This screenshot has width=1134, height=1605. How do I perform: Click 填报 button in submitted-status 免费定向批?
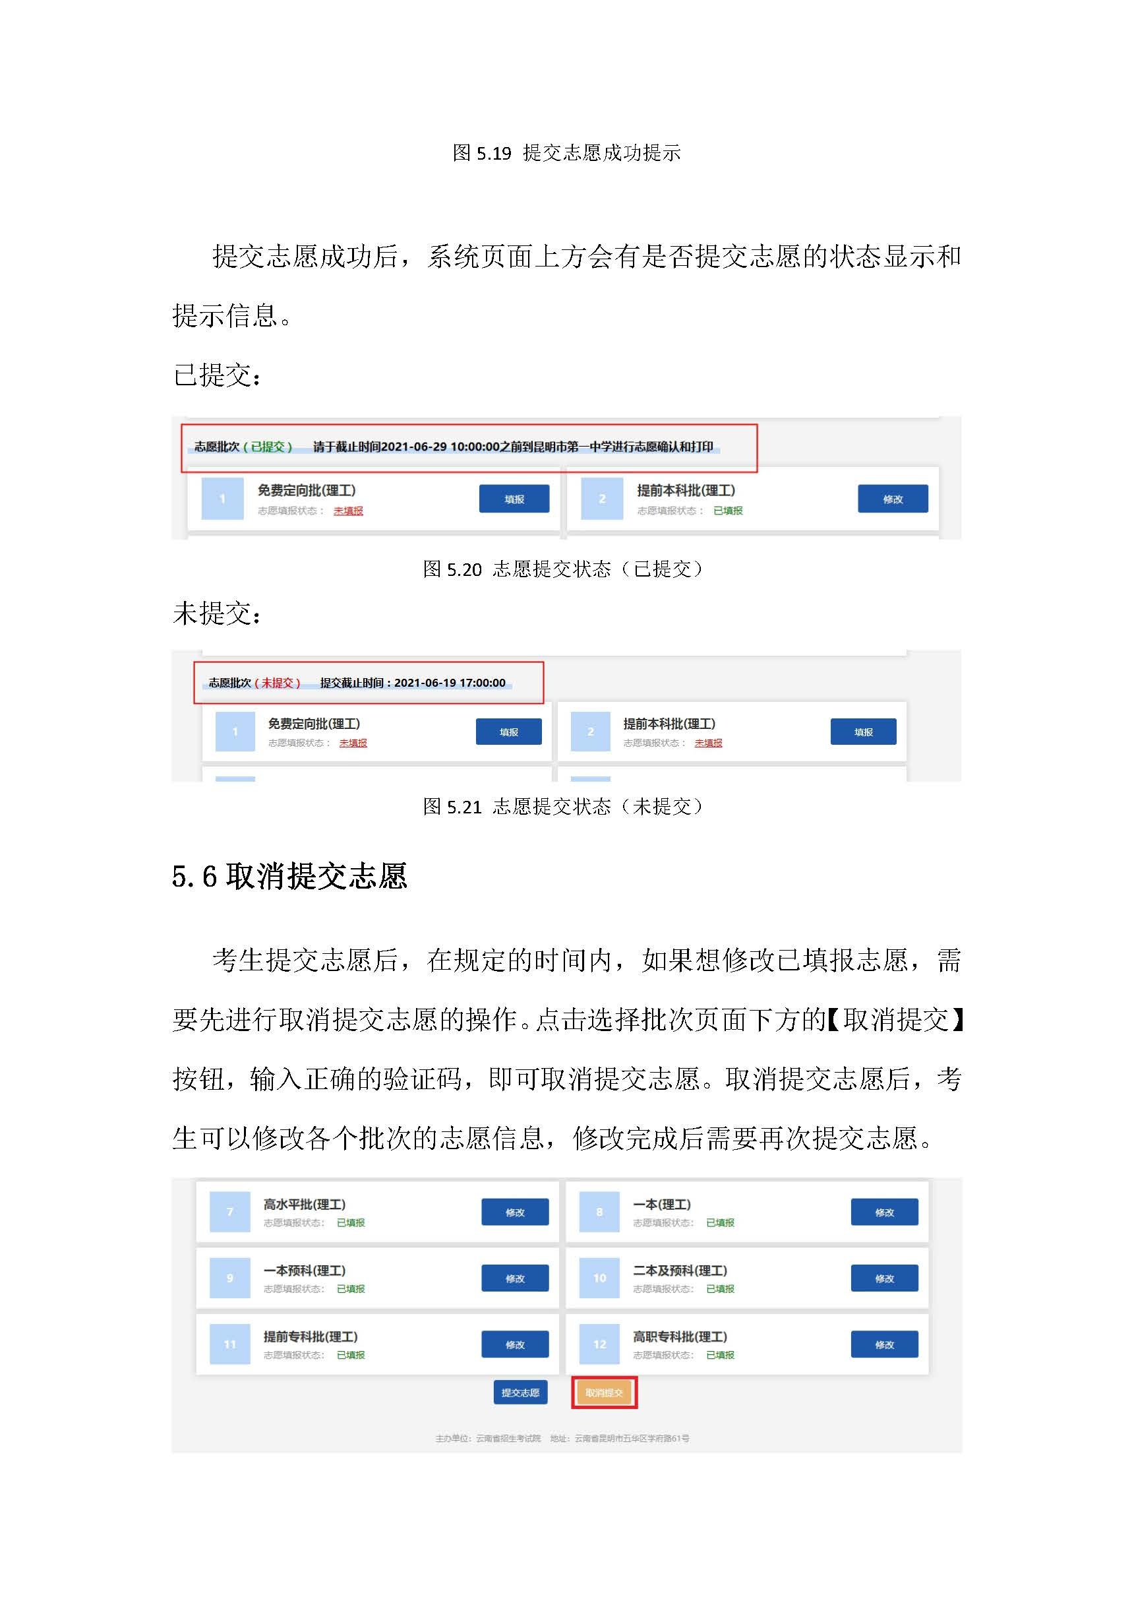pos(514,499)
